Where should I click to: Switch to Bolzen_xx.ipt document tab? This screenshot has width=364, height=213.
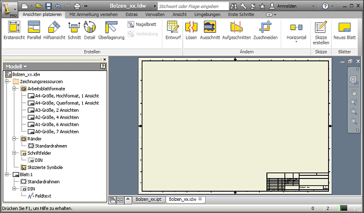click(x=148, y=199)
